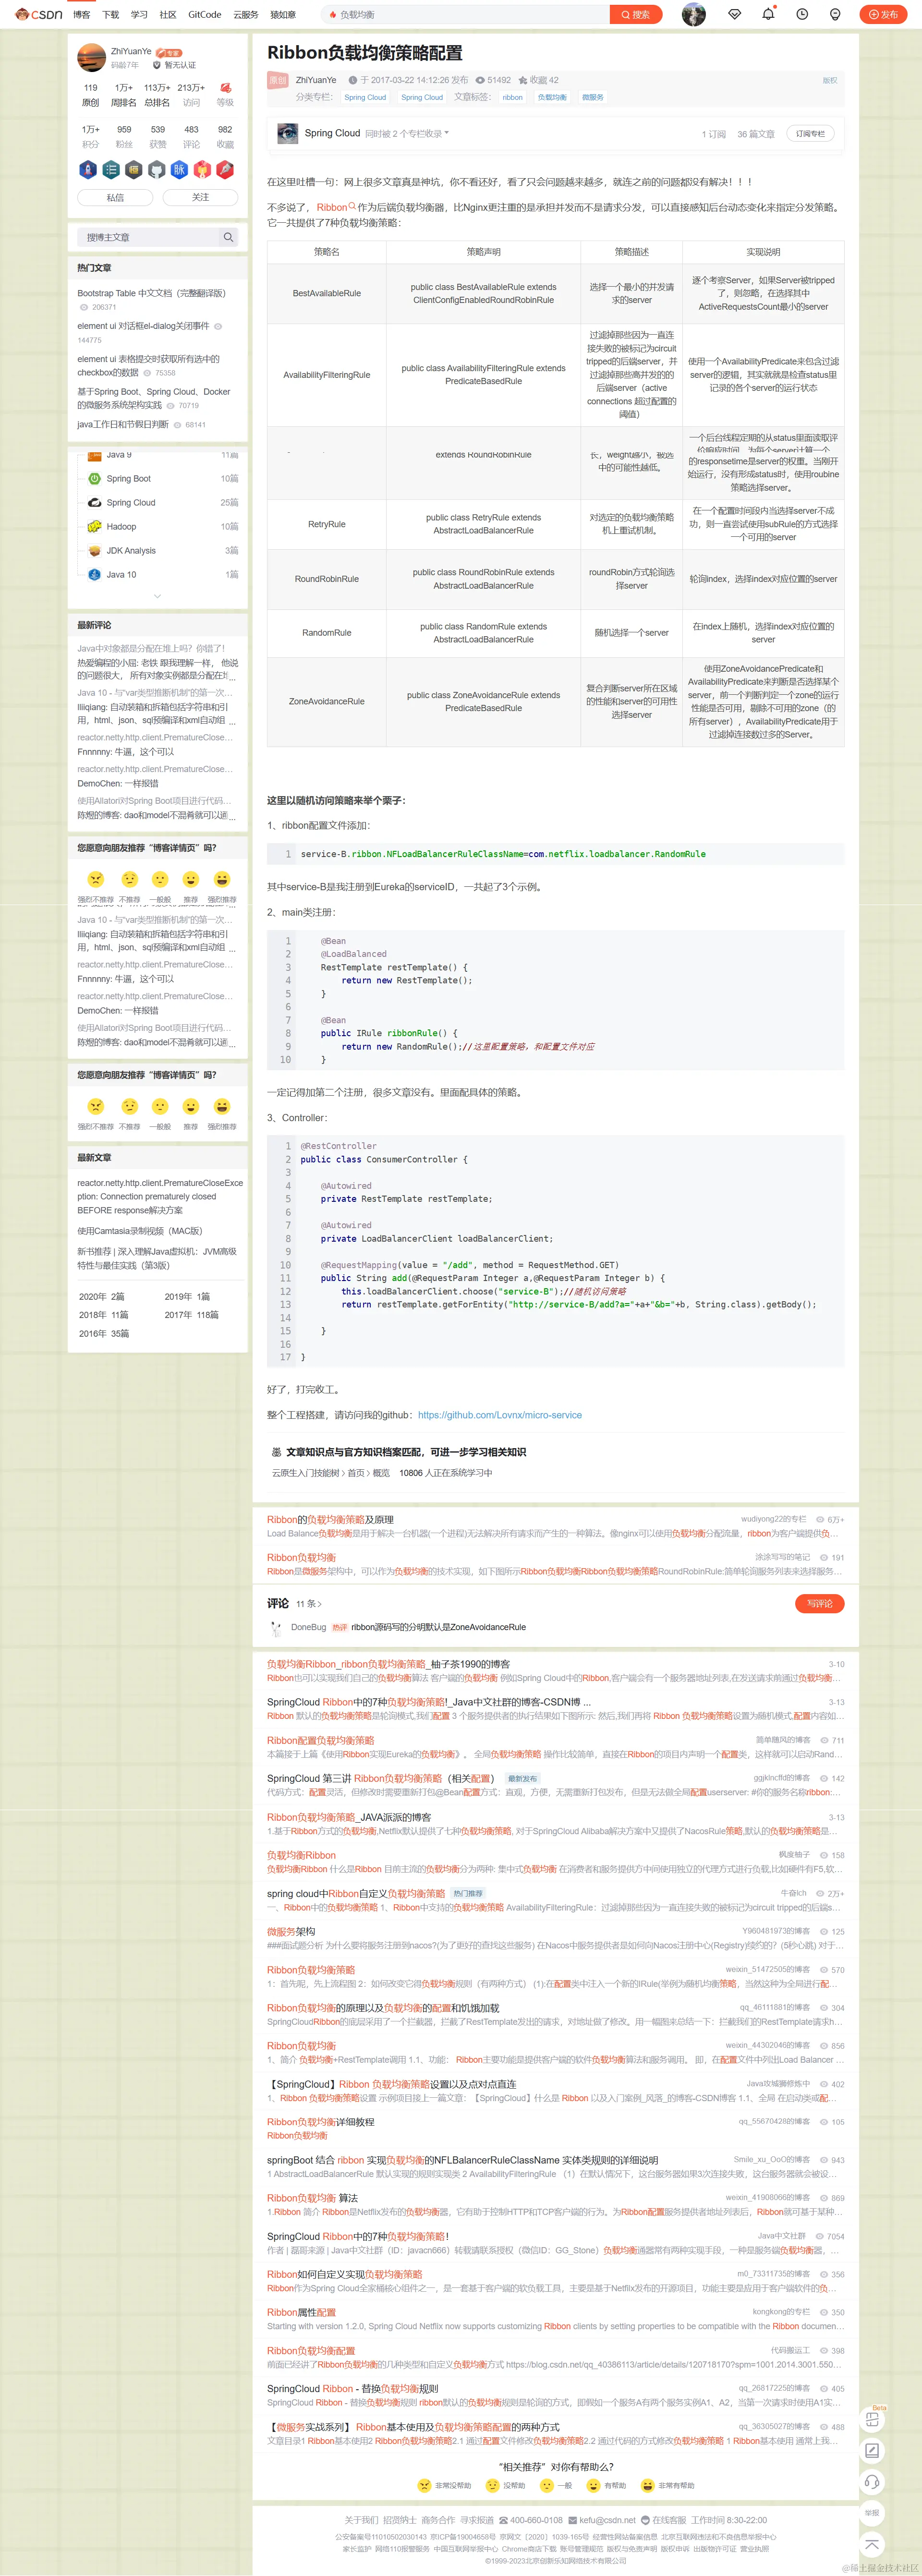Click the magnifier icon in blogger search box
This screenshot has height=2576, width=922.
coord(228,237)
